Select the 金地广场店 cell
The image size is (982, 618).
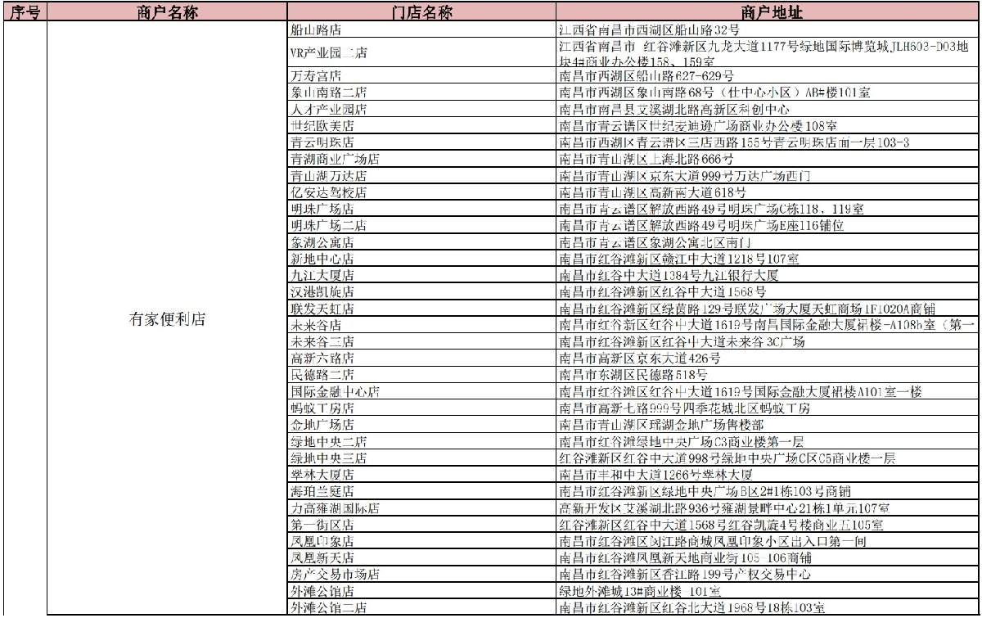421,425
